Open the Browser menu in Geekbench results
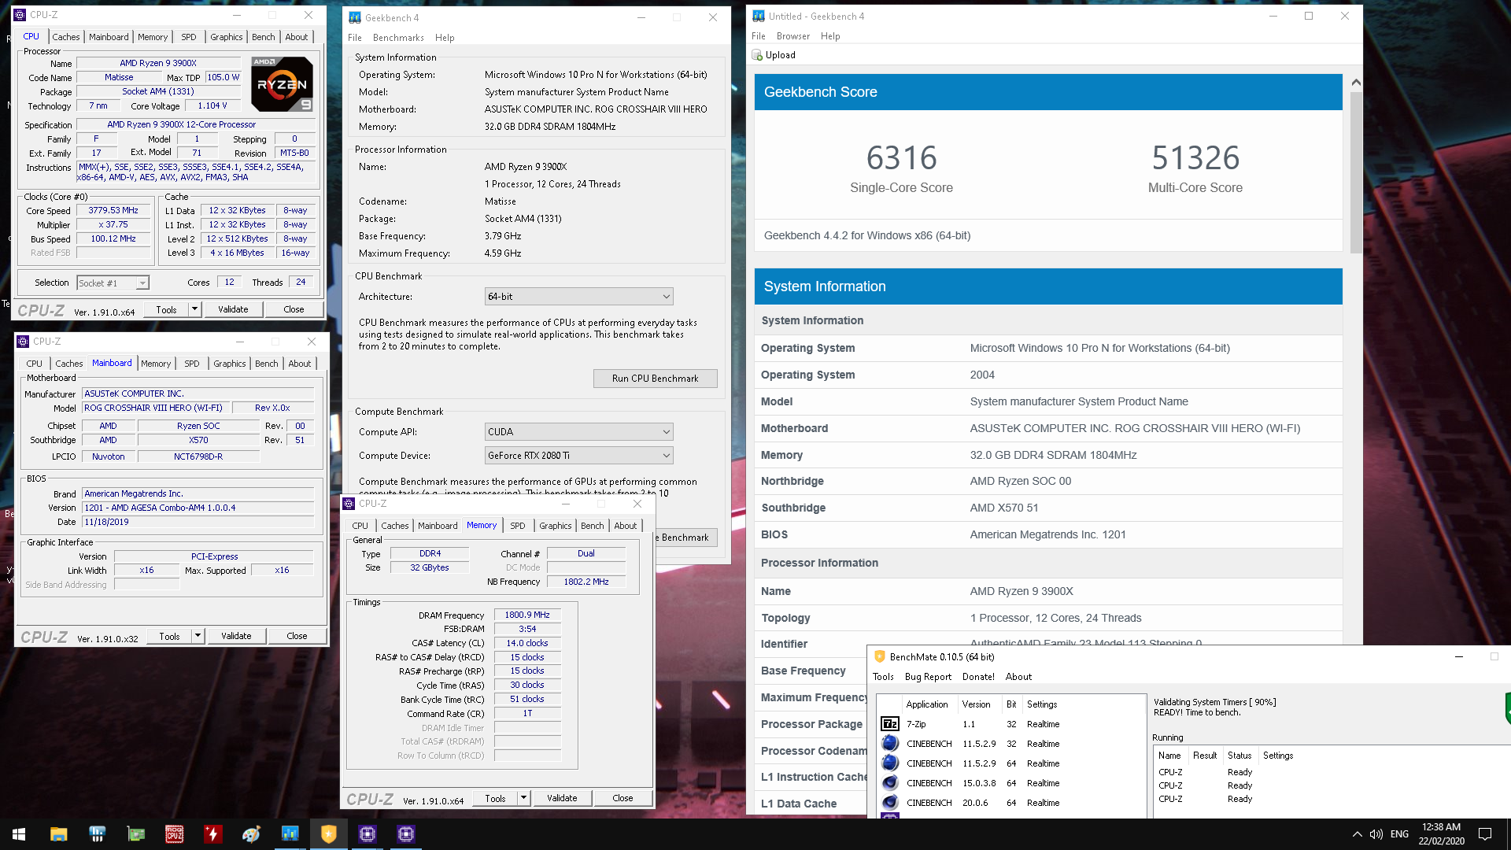 (792, 36)
